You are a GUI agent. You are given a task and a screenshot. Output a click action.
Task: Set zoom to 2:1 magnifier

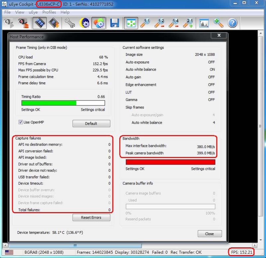(x=188, y=23)
